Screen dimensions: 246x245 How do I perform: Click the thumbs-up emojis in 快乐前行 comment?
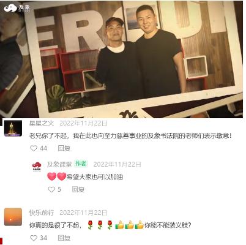pos(129,225)
